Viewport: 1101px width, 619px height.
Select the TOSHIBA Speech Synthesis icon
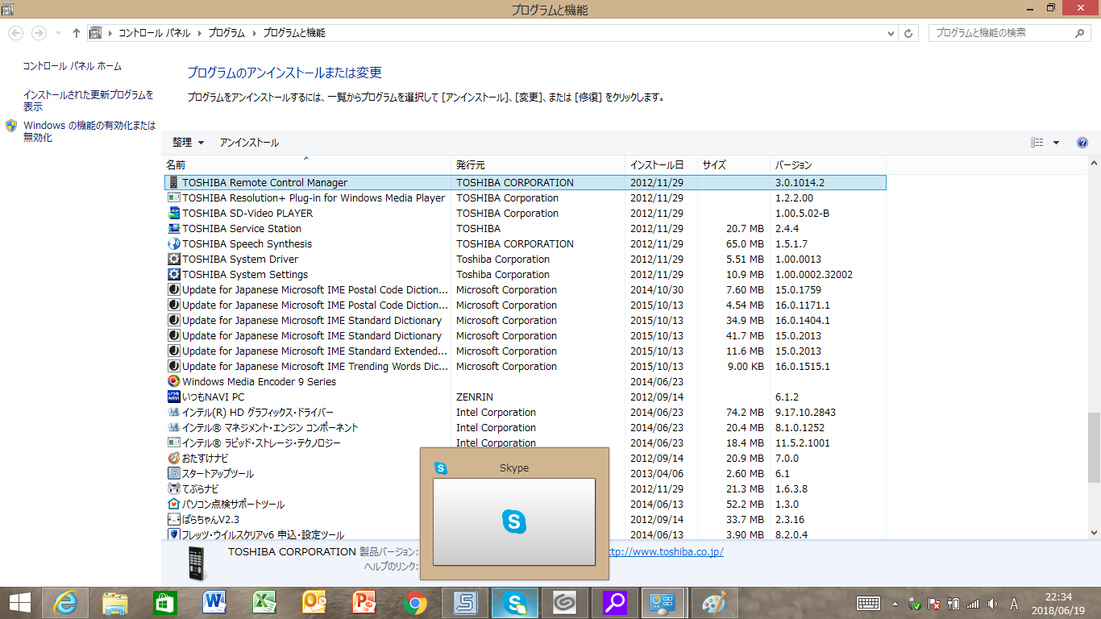coord(173,244)
